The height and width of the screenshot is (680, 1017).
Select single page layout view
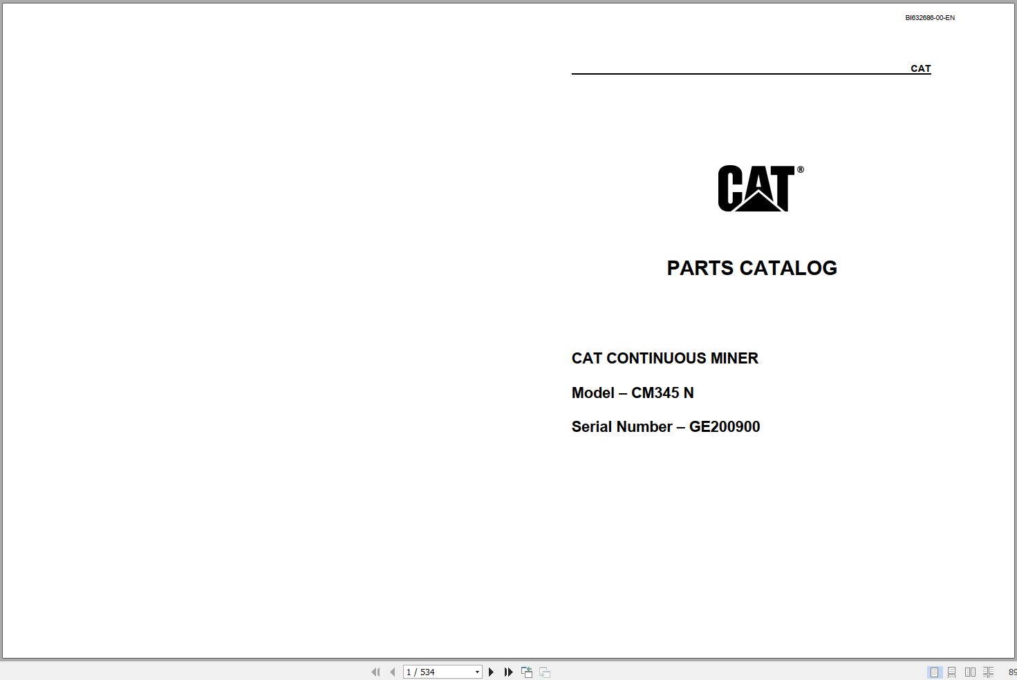(934, 672)
